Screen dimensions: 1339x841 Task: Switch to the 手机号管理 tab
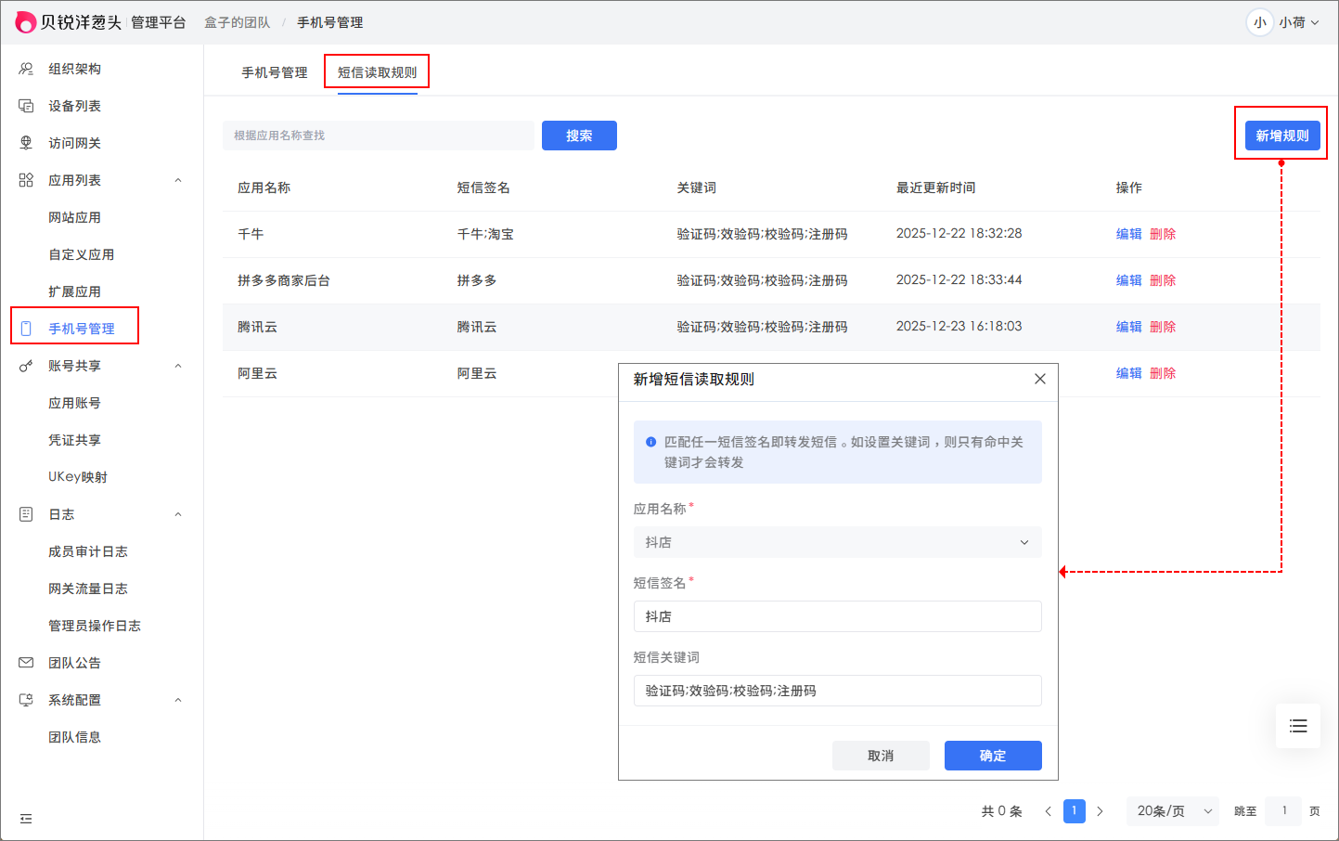pos(274,72)
